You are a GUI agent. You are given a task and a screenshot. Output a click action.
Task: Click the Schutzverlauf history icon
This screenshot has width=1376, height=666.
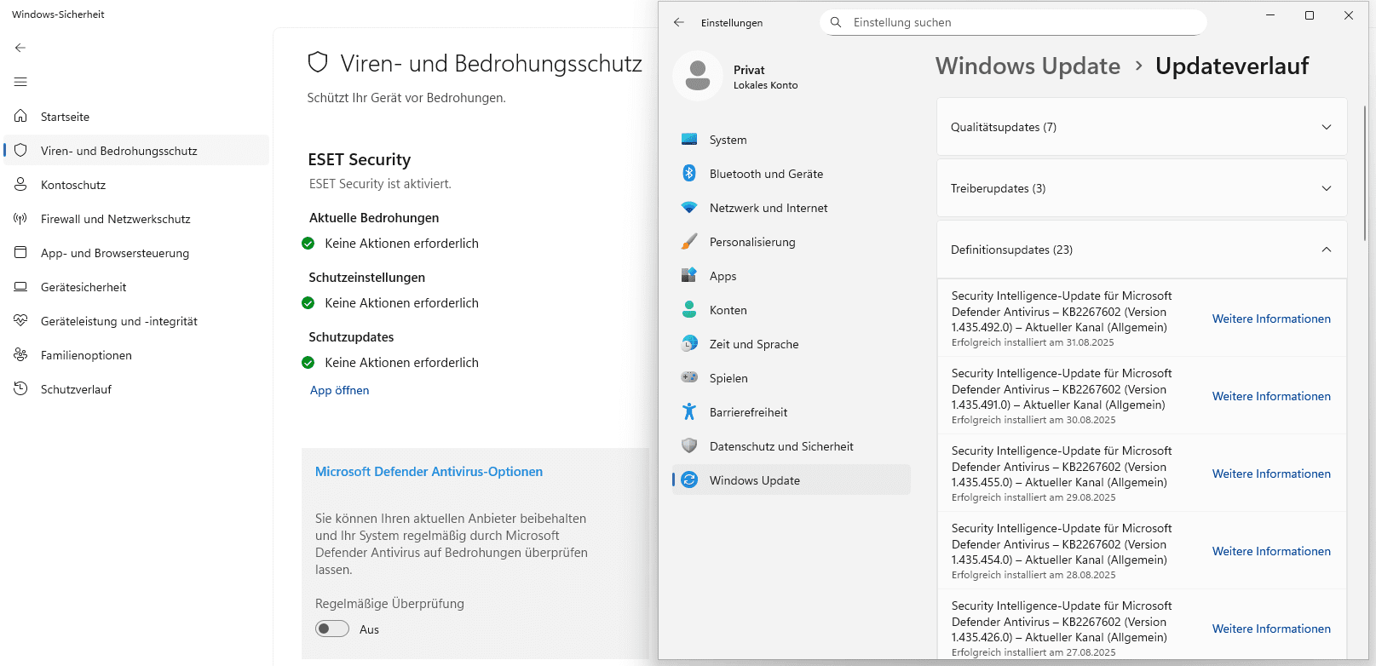coord(20,389)
